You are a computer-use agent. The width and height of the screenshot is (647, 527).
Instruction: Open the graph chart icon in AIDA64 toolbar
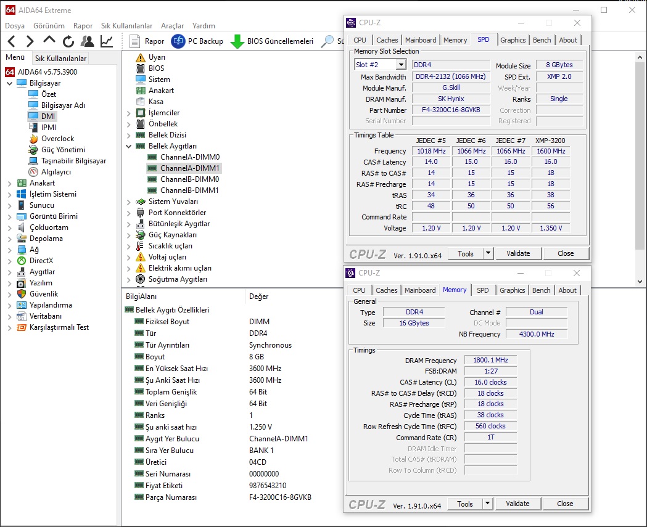(107, 41)
